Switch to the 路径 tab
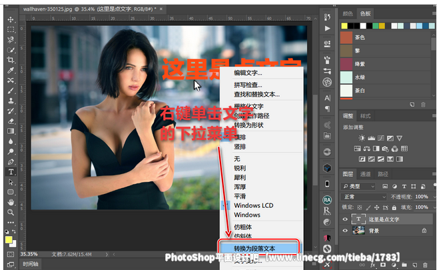 (x=383, y=174)
